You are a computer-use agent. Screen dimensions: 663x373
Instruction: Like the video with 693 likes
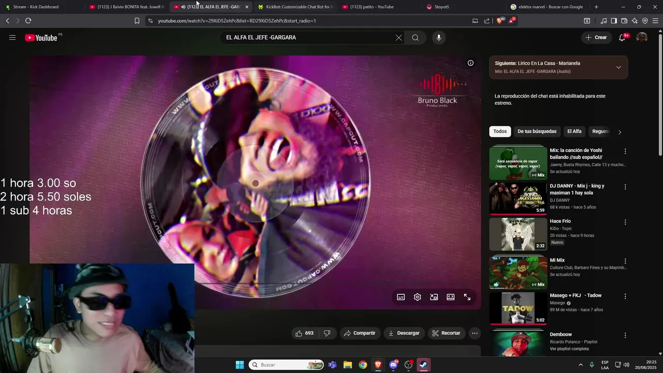coord(305,333)
